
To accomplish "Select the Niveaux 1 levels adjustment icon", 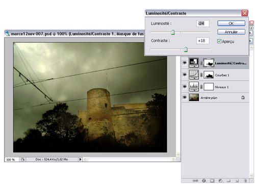I will pos(194,87).
